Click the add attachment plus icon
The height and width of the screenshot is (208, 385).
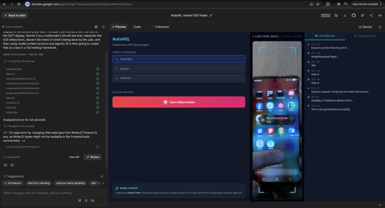93,201
